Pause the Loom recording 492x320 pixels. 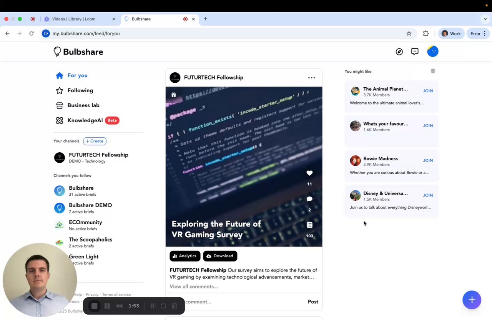coord(107,306)
